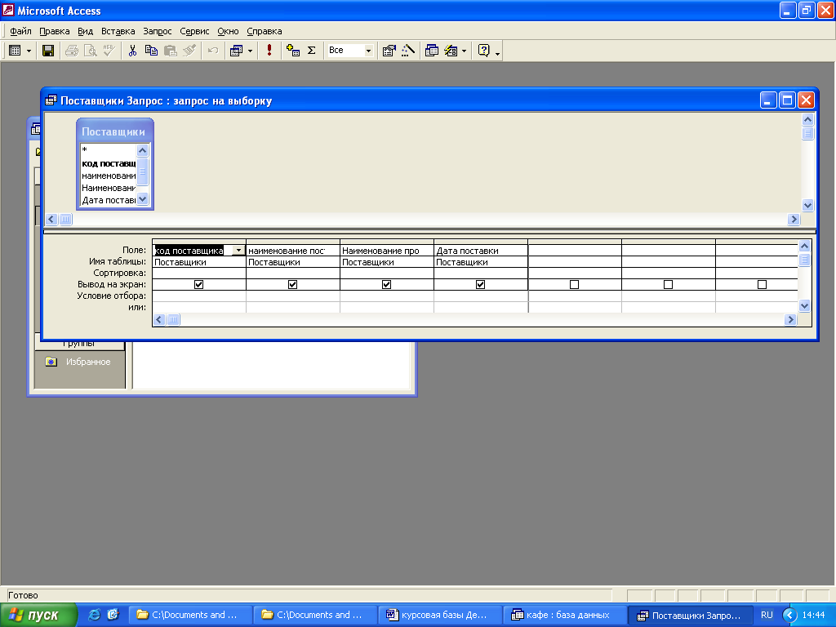Click the View (datasheet) toolbar icon

point(15,51)
